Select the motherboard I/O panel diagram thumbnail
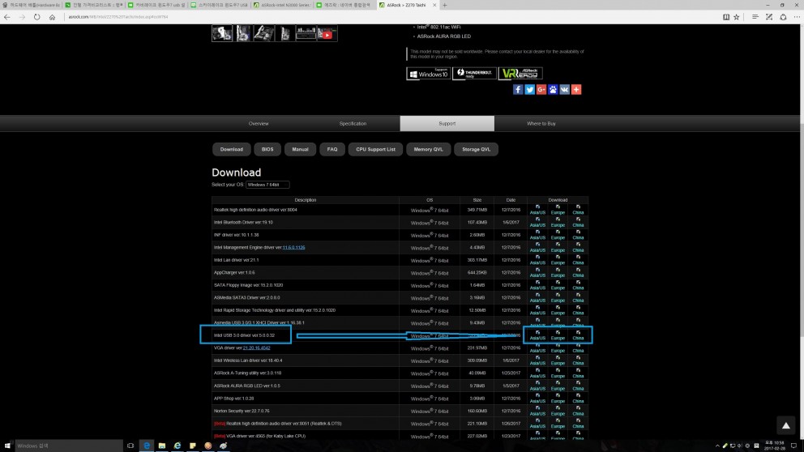Viewport: 804px width, 452px height. pyautogui.click(x=306, y=34)
